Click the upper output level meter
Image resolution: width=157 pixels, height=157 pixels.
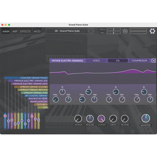(138, 30)
